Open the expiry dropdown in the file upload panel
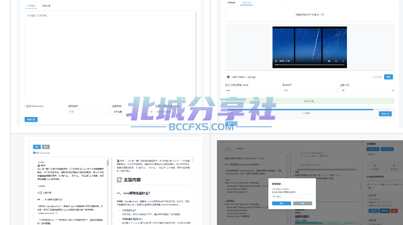The height and width of the screenshot is (225, 403). point(367,91)
